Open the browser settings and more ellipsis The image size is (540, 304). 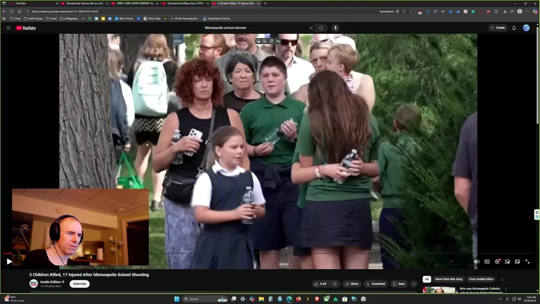tap(527, 11)
